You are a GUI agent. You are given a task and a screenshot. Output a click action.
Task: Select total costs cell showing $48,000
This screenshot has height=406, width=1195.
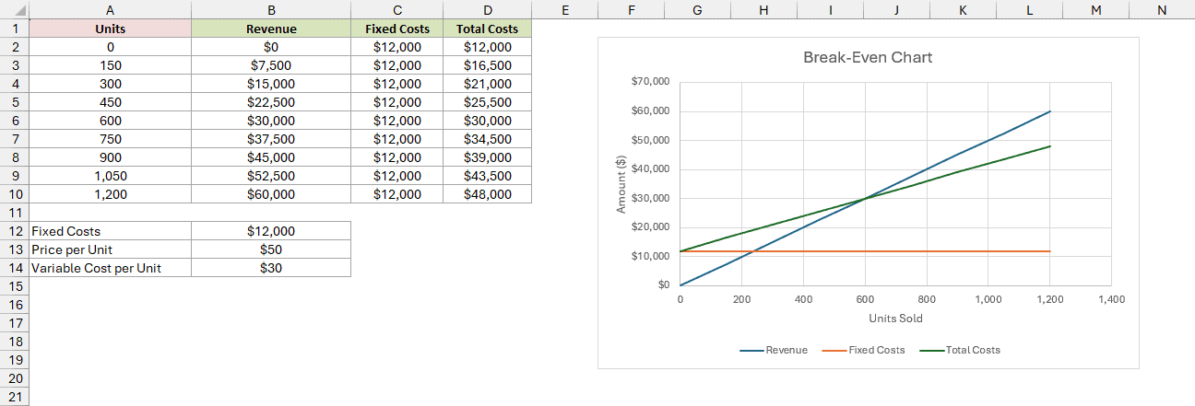click(x=487, y=194)
